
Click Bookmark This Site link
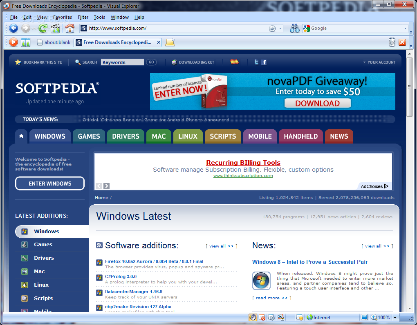point(39,62)
